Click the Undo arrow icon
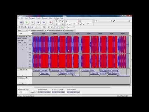This screenshot has width=149, height=112. (x=36, y=27)
